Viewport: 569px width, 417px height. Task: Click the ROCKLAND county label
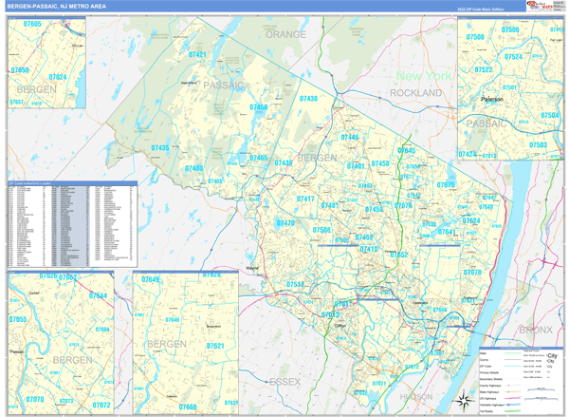(416, 93)
